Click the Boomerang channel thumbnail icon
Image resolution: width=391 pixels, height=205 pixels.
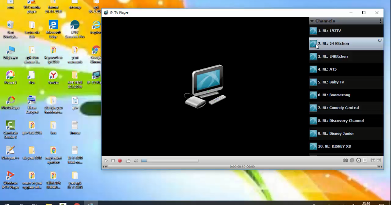(313, 95)
